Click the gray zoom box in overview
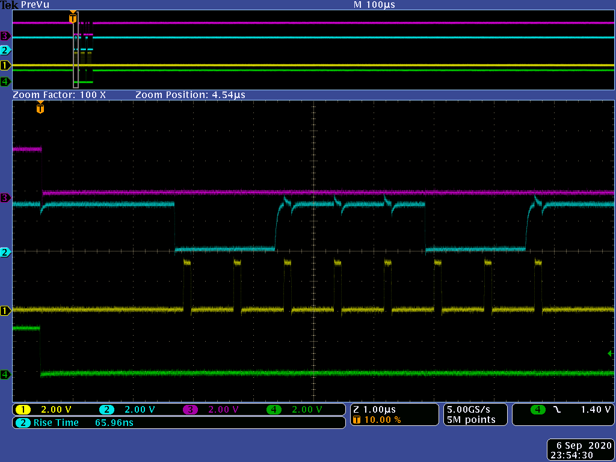Image resolution: width=616 pixels, height=462 pixels. (x=76, y=50)
